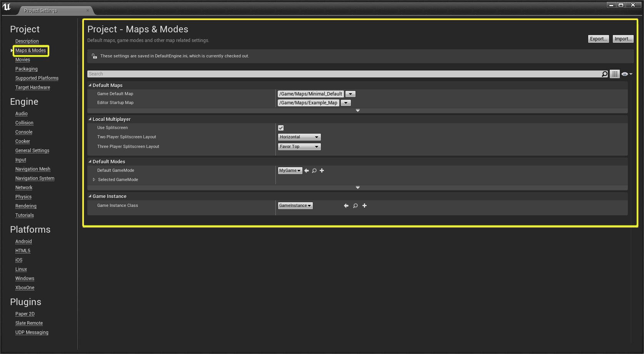This screenshot has width=644, height=354.
Task: Open Two Player Splitscreen Layout dropdown
Action: tap(299, 137)
